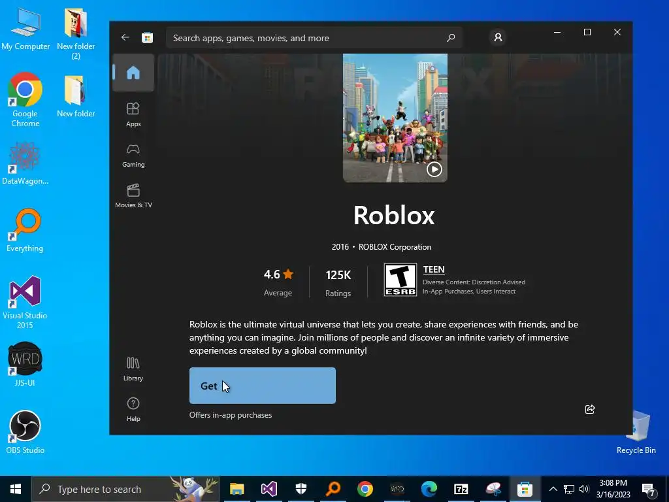Select New folder (2) on desktop
669x502 pixels.
76,34
